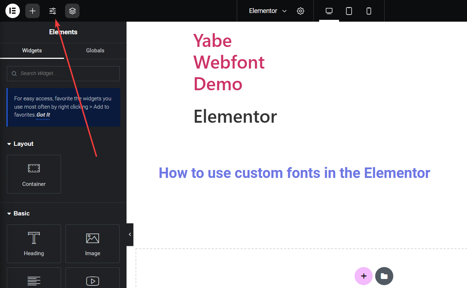Open the Structure layers icon
467x288 pixels.
click(x=72, y=11)
